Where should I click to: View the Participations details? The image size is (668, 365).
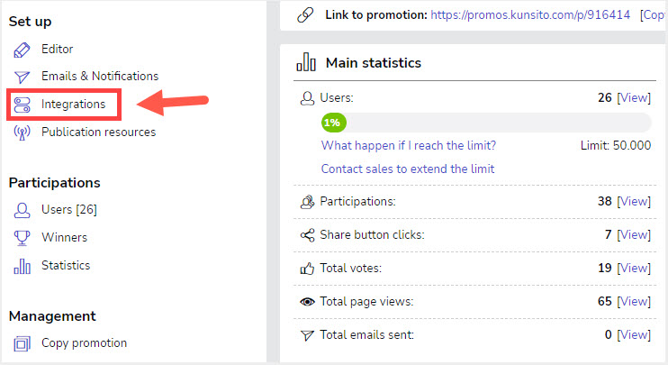(x=634, y=201)
